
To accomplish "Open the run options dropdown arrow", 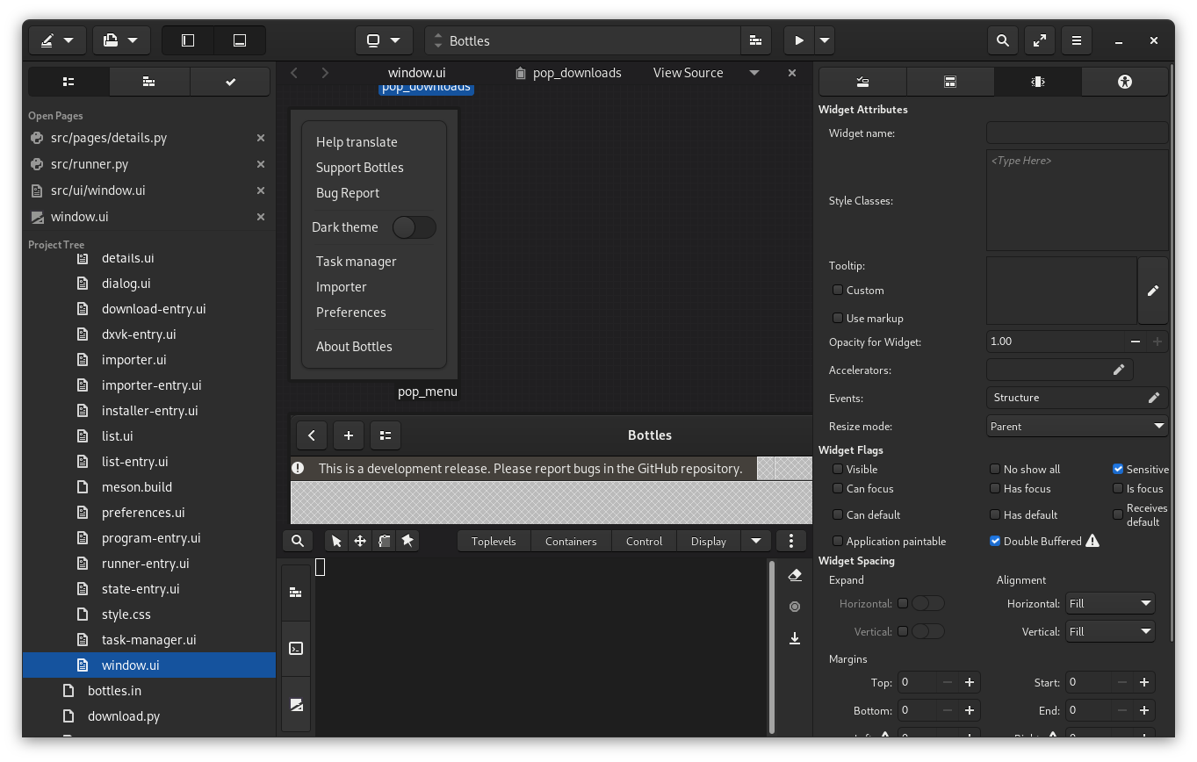I will [825, 40].
